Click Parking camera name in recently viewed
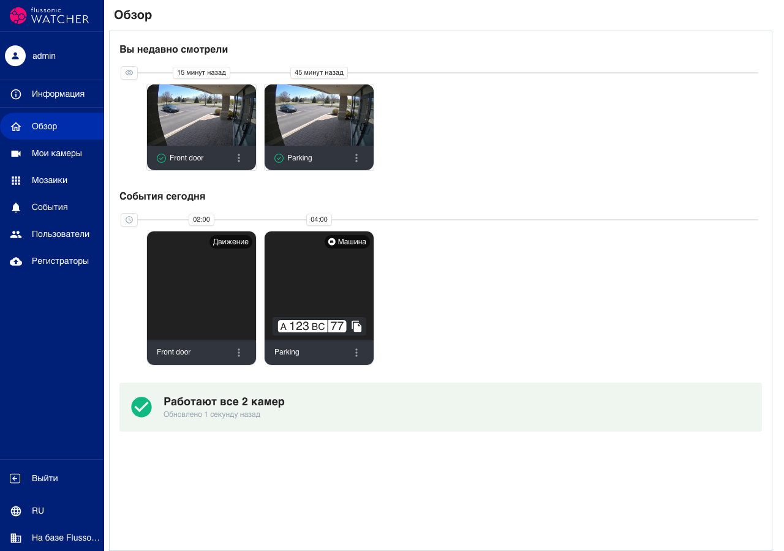Image resolution: width=784 pixels, height=551 pixels. pos(300,158)
